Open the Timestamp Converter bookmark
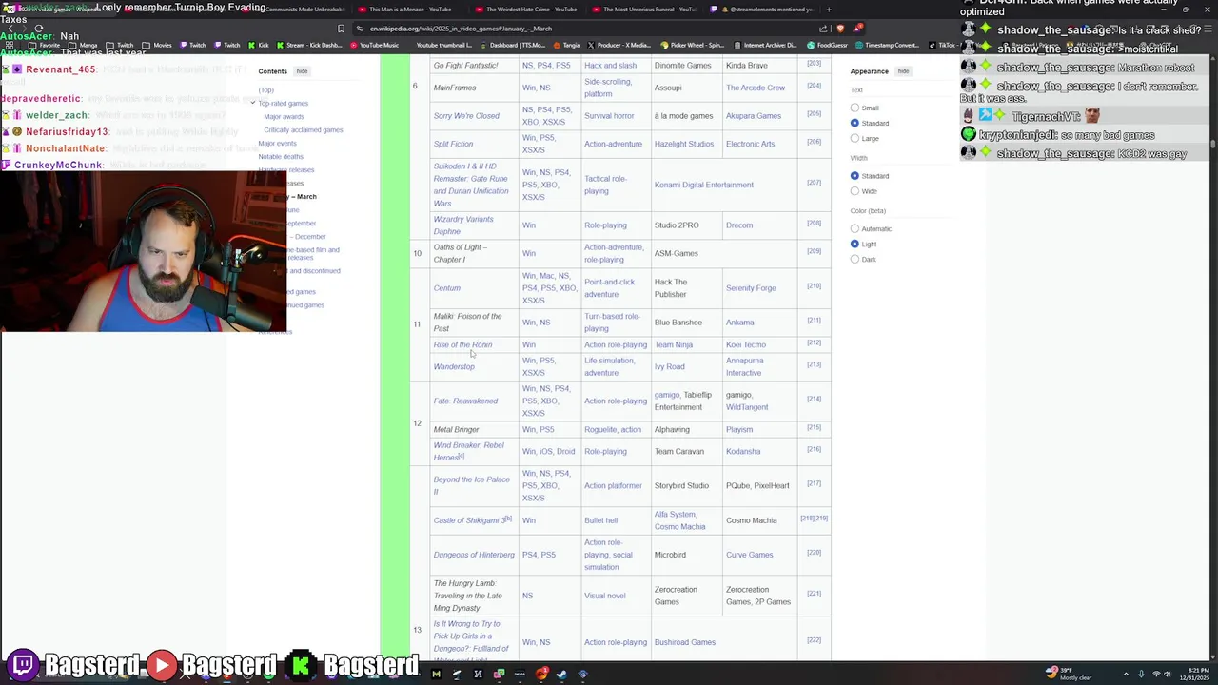Viewport: 1218px width, 685px height. [x=888, y=45]
